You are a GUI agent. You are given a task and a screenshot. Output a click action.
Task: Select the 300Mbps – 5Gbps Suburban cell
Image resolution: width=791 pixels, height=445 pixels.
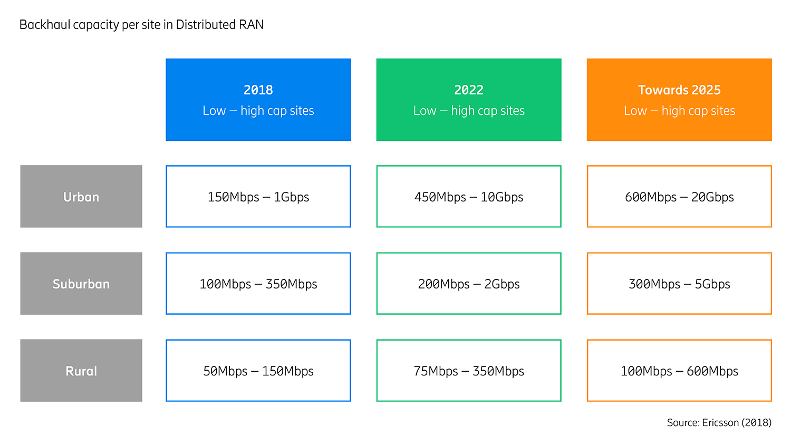pyautogui.click(x=679, y=283)
